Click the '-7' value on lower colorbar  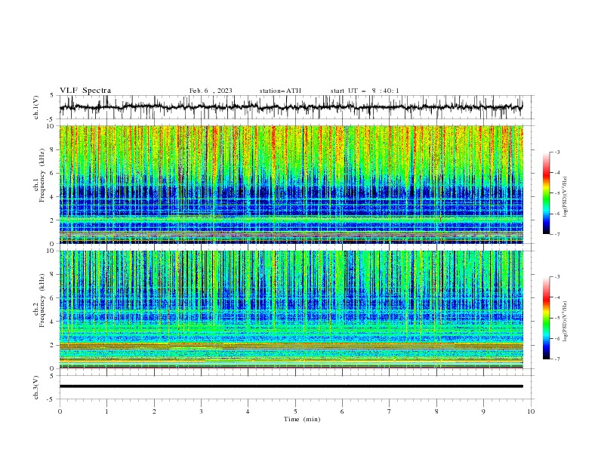tap(556, 359)
